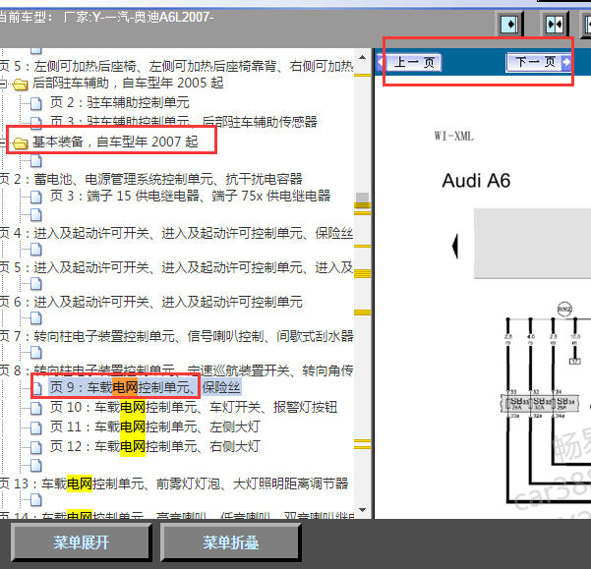
Task: Click the split-panel layout icon
Action: pyautogui.click(x=555, y=25)
